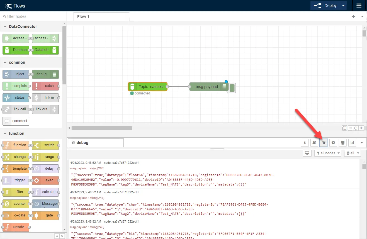Select the status node in palette
Screen dimensions: 367x239
click(16, 97)
